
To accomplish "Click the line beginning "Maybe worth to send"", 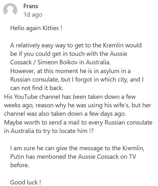I will tap(78, 123).
